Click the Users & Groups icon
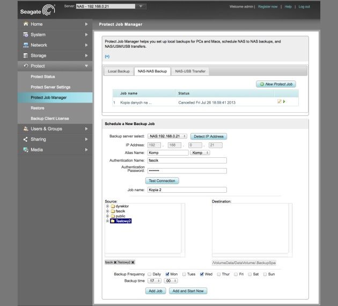This screenshot has width=338, height=306. 26,129
